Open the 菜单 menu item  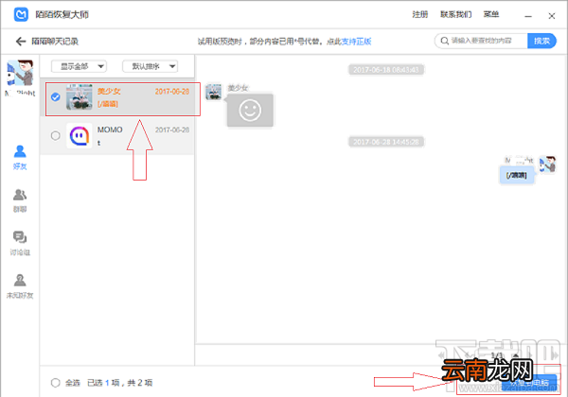tap(491, 14)
